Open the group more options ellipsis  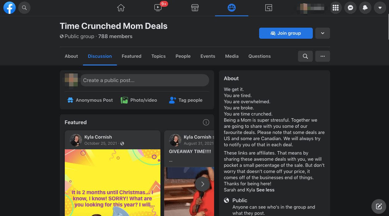pyautogui.click(x=323, y=56)
